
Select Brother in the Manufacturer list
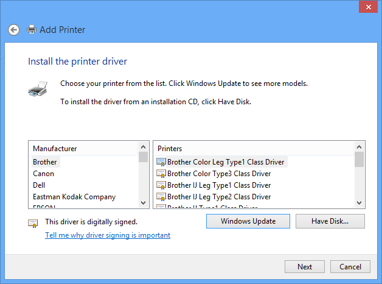45,162
